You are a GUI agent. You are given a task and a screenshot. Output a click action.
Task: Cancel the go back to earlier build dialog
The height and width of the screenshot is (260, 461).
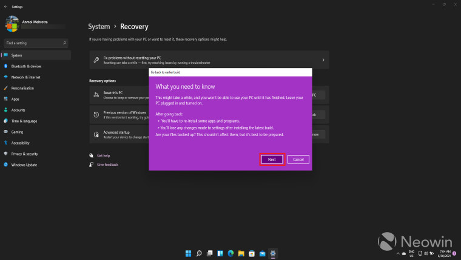(x=298, y=159)
